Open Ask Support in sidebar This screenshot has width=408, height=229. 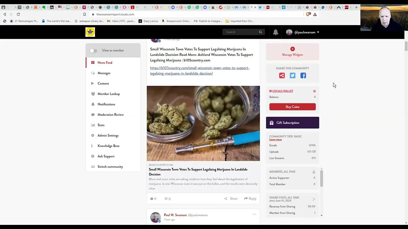point(113,156)
